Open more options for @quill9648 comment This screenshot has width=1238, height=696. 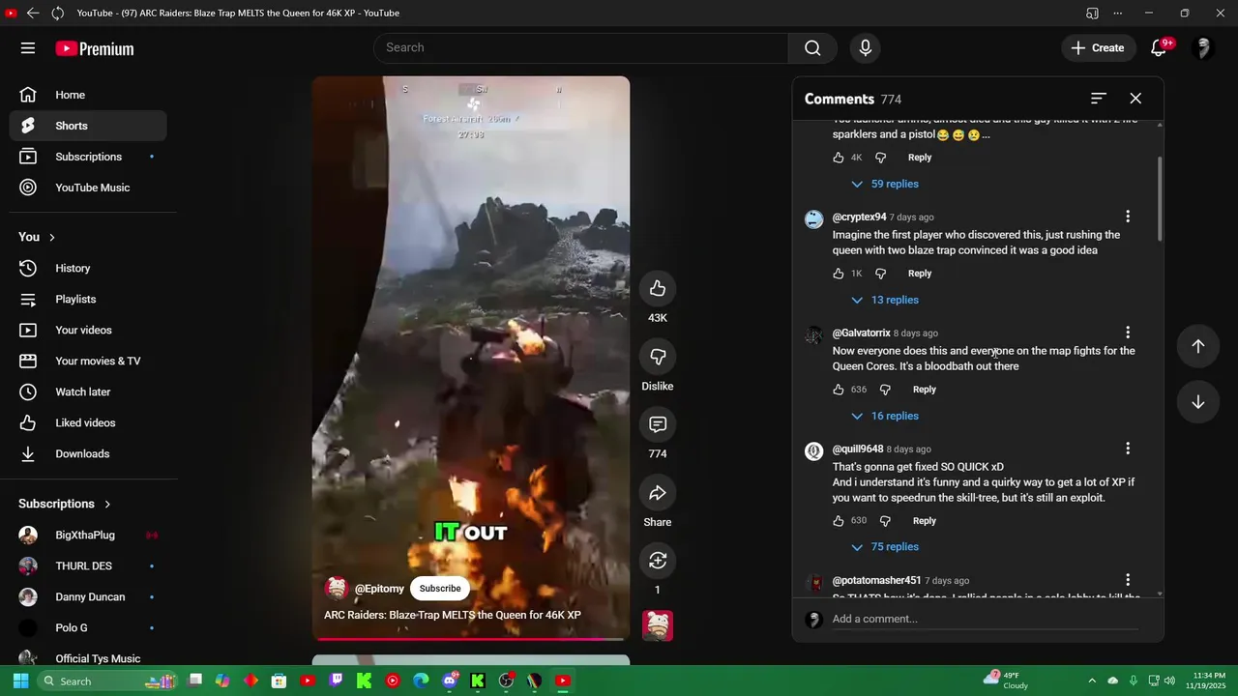coord(1127,449)
